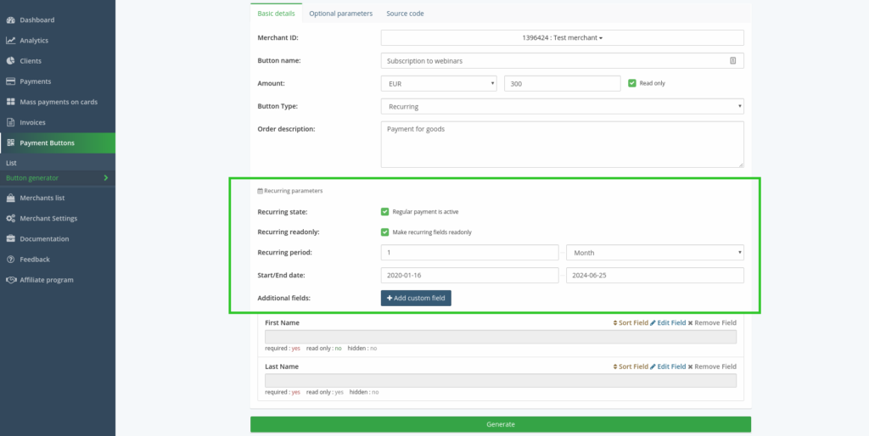
Task: Click the Affiliate program handshake icon
Action: (x=10, y=280)
